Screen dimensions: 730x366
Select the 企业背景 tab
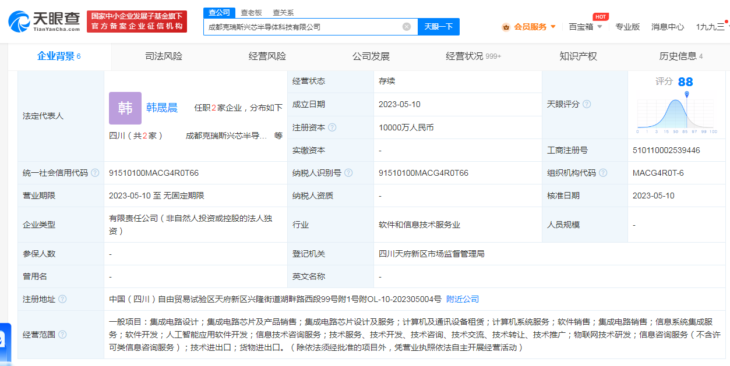pos(59,56)
